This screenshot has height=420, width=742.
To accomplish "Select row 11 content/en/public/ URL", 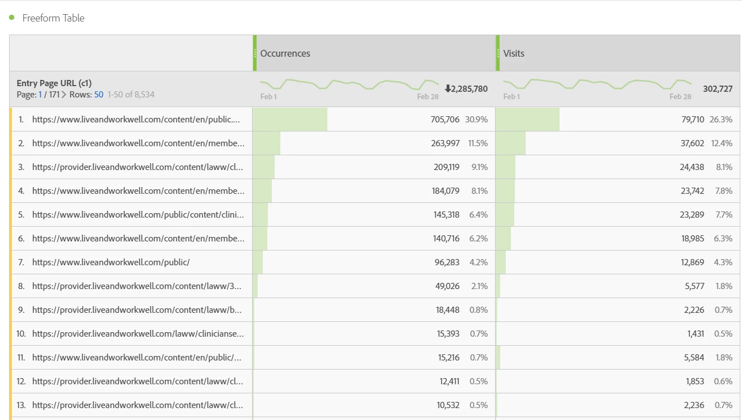I will [137, 358].
